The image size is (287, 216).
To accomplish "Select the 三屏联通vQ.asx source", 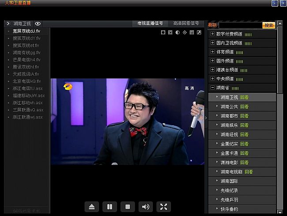I will pyautogui.click(x=28, y=110).
